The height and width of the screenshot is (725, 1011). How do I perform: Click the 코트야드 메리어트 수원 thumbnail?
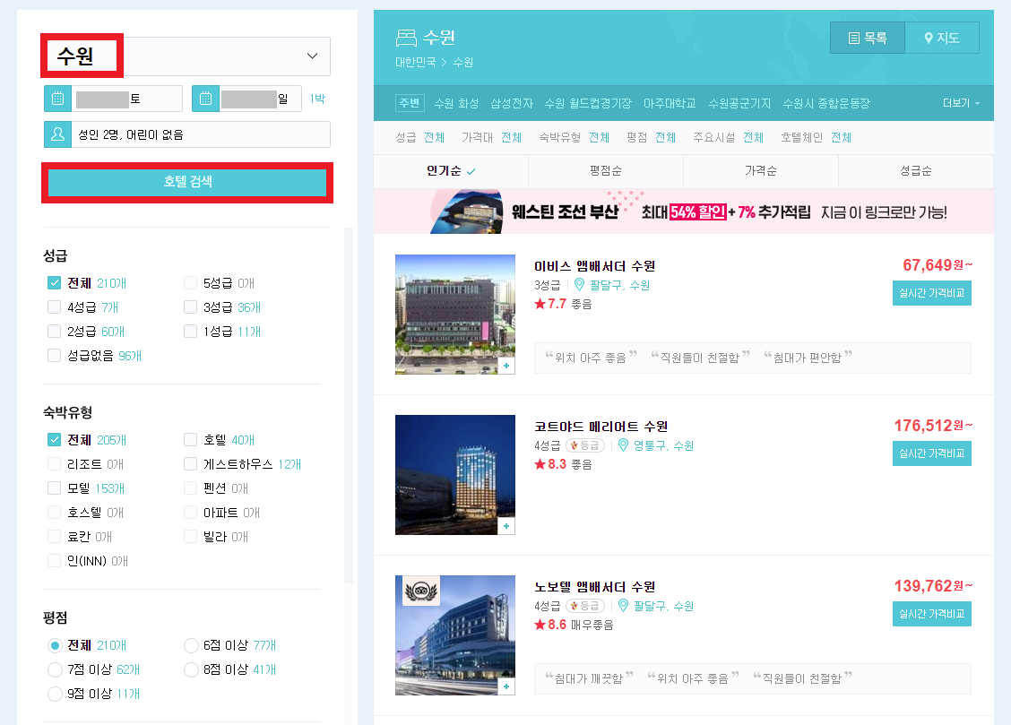pos(455,475)
